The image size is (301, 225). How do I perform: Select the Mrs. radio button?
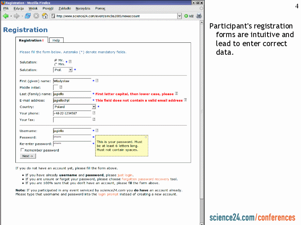tap(56, 64)
